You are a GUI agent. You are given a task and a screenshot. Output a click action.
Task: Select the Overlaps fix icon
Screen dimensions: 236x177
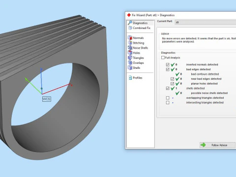click(130, 63)
